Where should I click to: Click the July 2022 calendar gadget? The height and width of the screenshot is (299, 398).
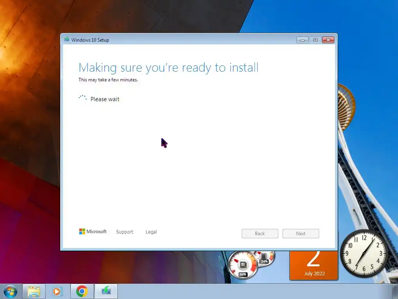tap(314, 266)
